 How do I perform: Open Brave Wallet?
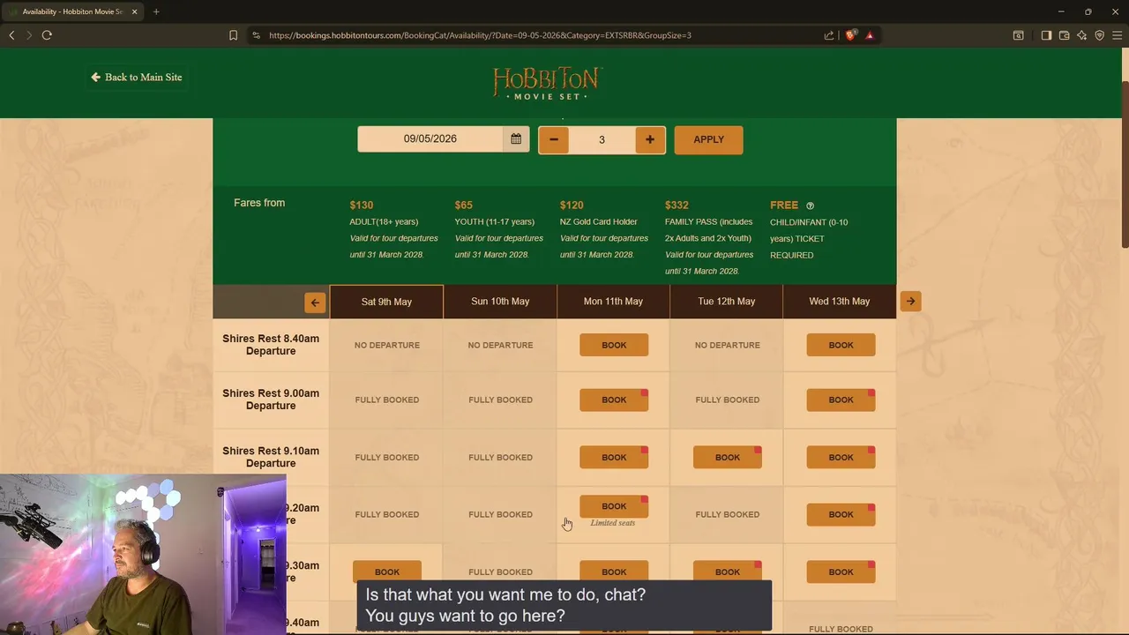[1064, 35]
